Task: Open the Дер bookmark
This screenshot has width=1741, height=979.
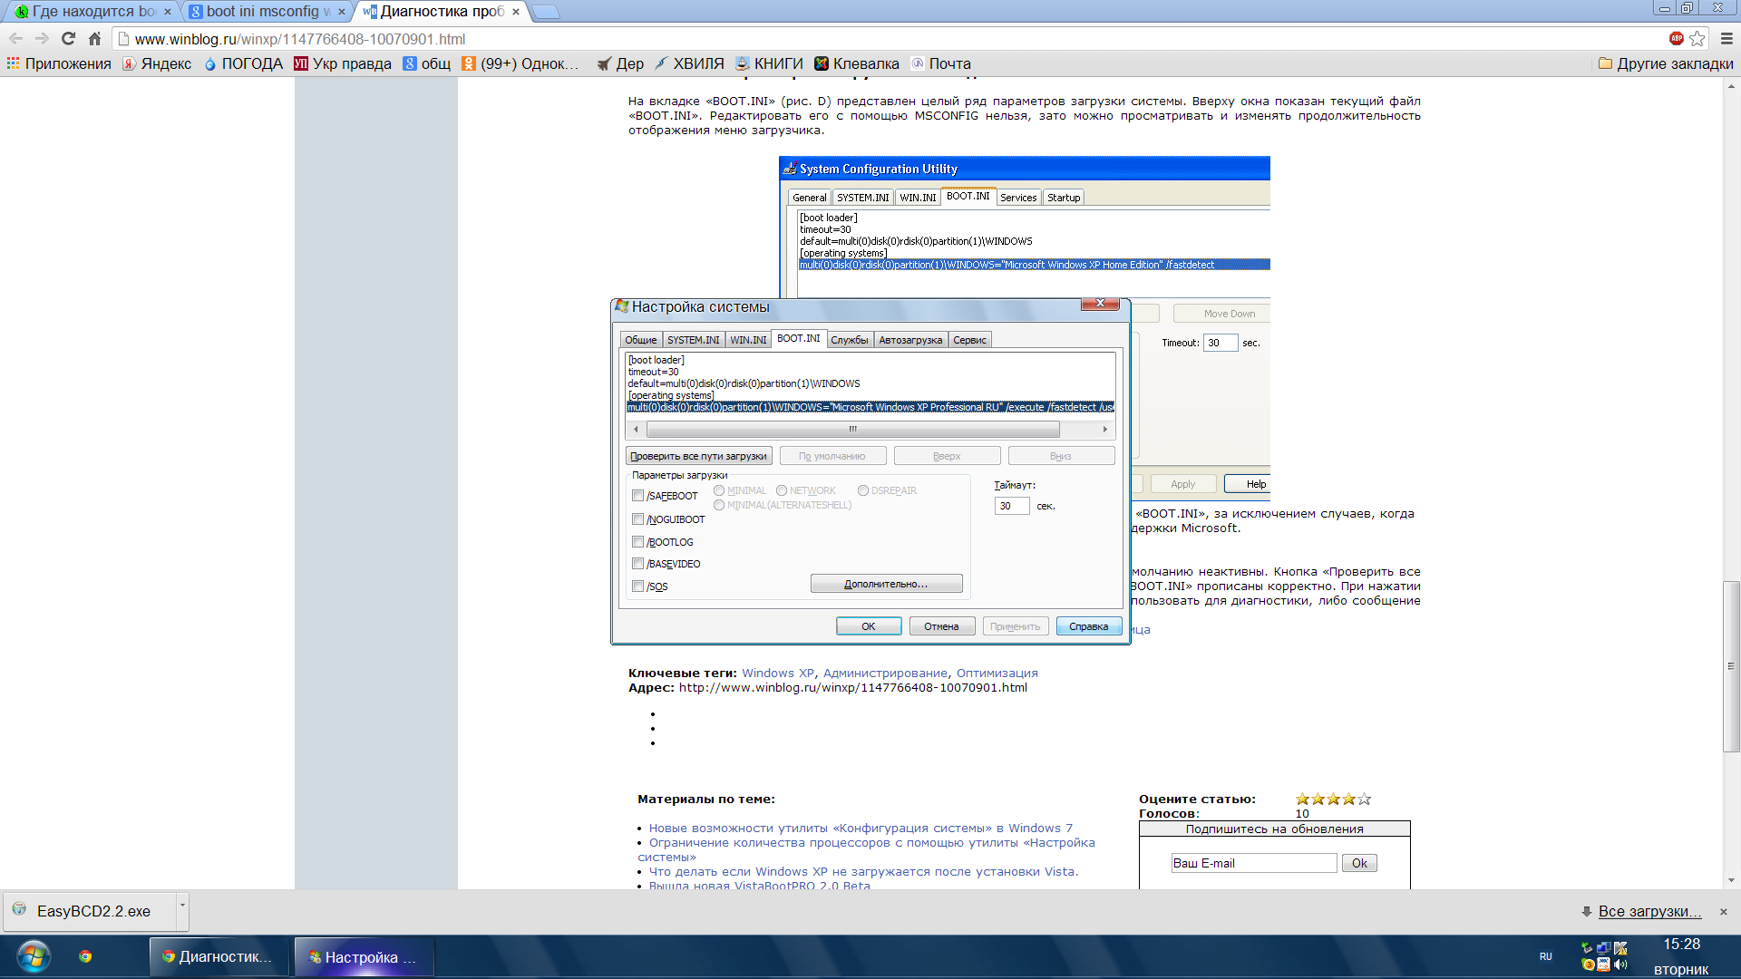Action: 620,63
